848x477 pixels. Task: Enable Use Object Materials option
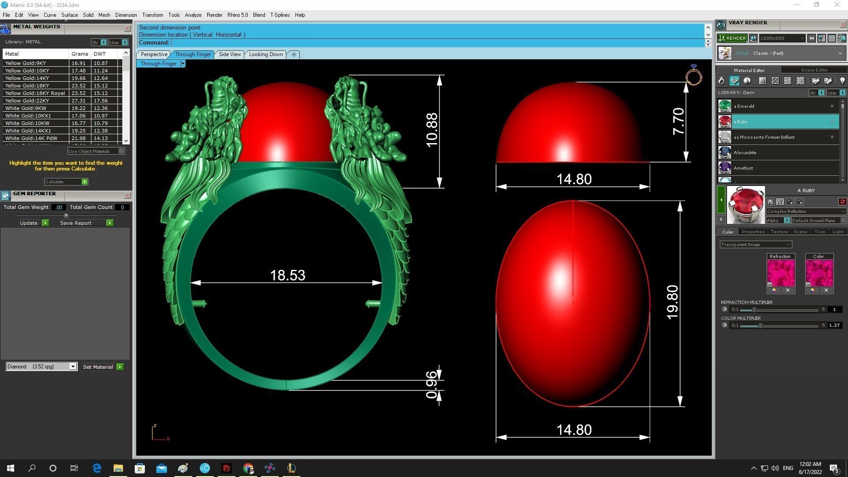coord(96,151)
